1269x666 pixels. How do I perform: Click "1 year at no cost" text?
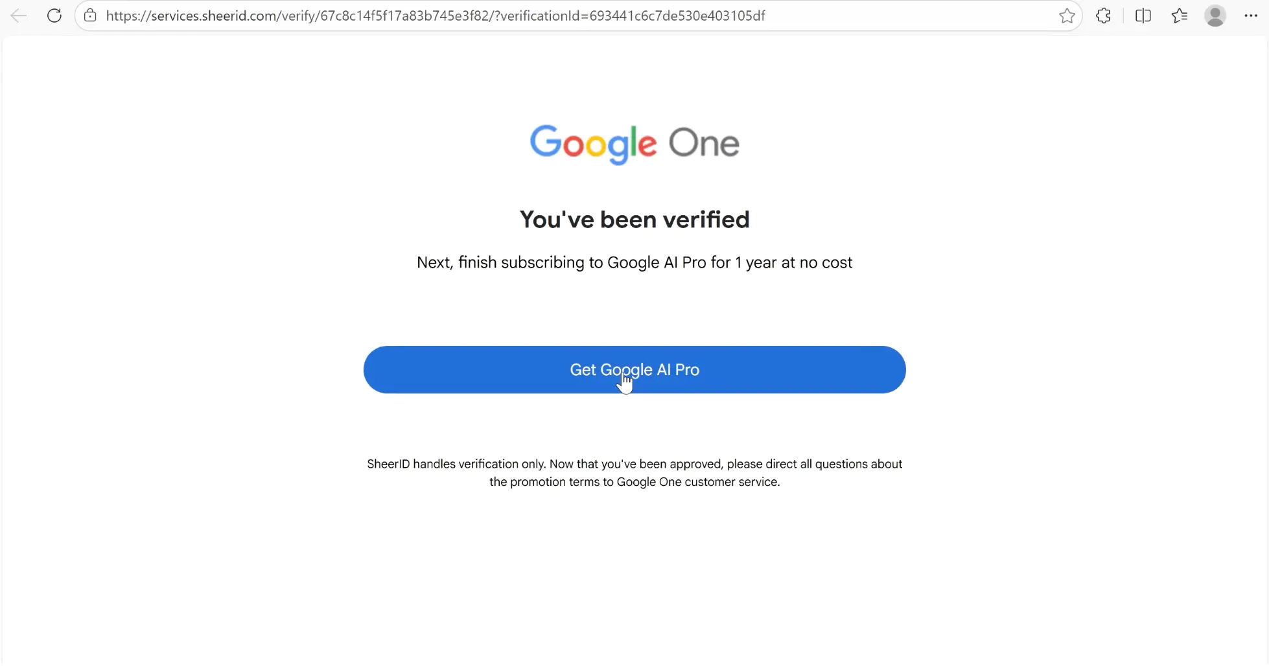tap(793, 262)
